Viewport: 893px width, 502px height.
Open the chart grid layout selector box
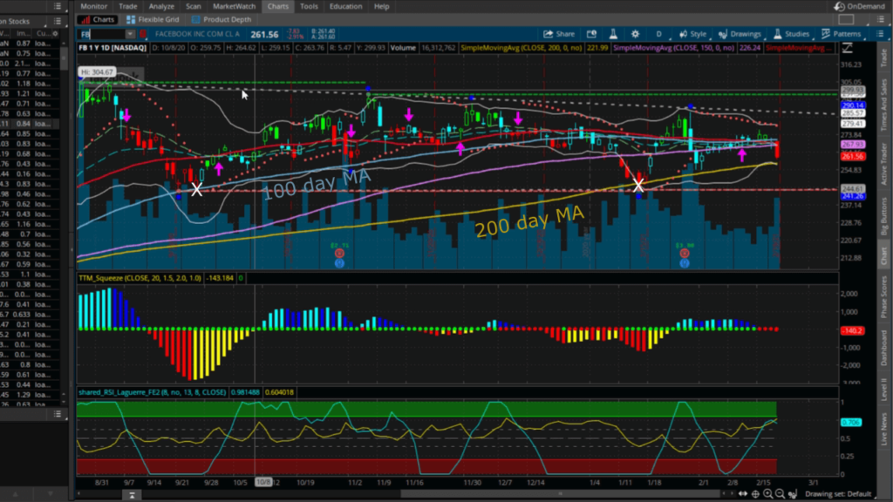point(846,19)
